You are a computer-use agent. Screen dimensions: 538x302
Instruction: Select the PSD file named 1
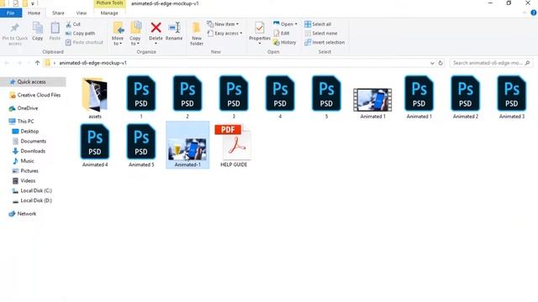tap(141, 97)
